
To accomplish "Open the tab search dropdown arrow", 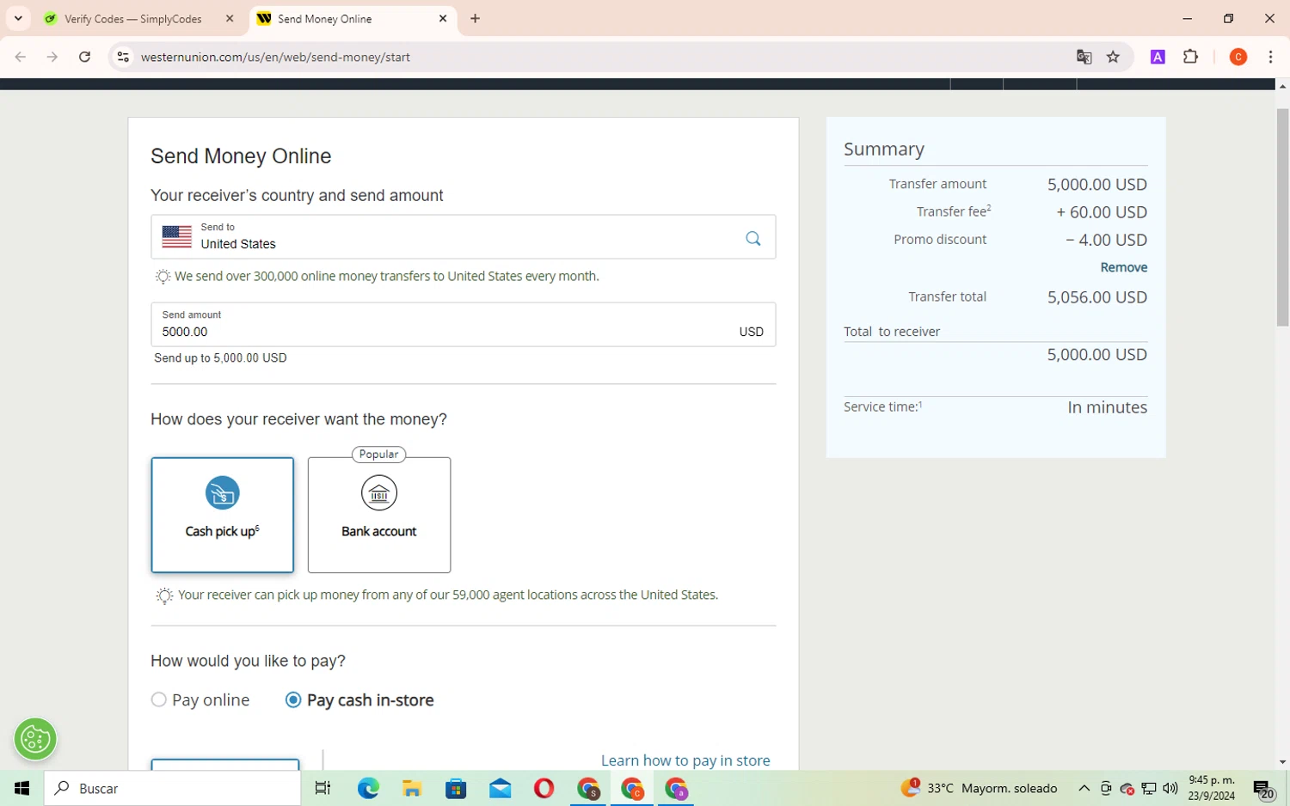I will coord(18,18).
